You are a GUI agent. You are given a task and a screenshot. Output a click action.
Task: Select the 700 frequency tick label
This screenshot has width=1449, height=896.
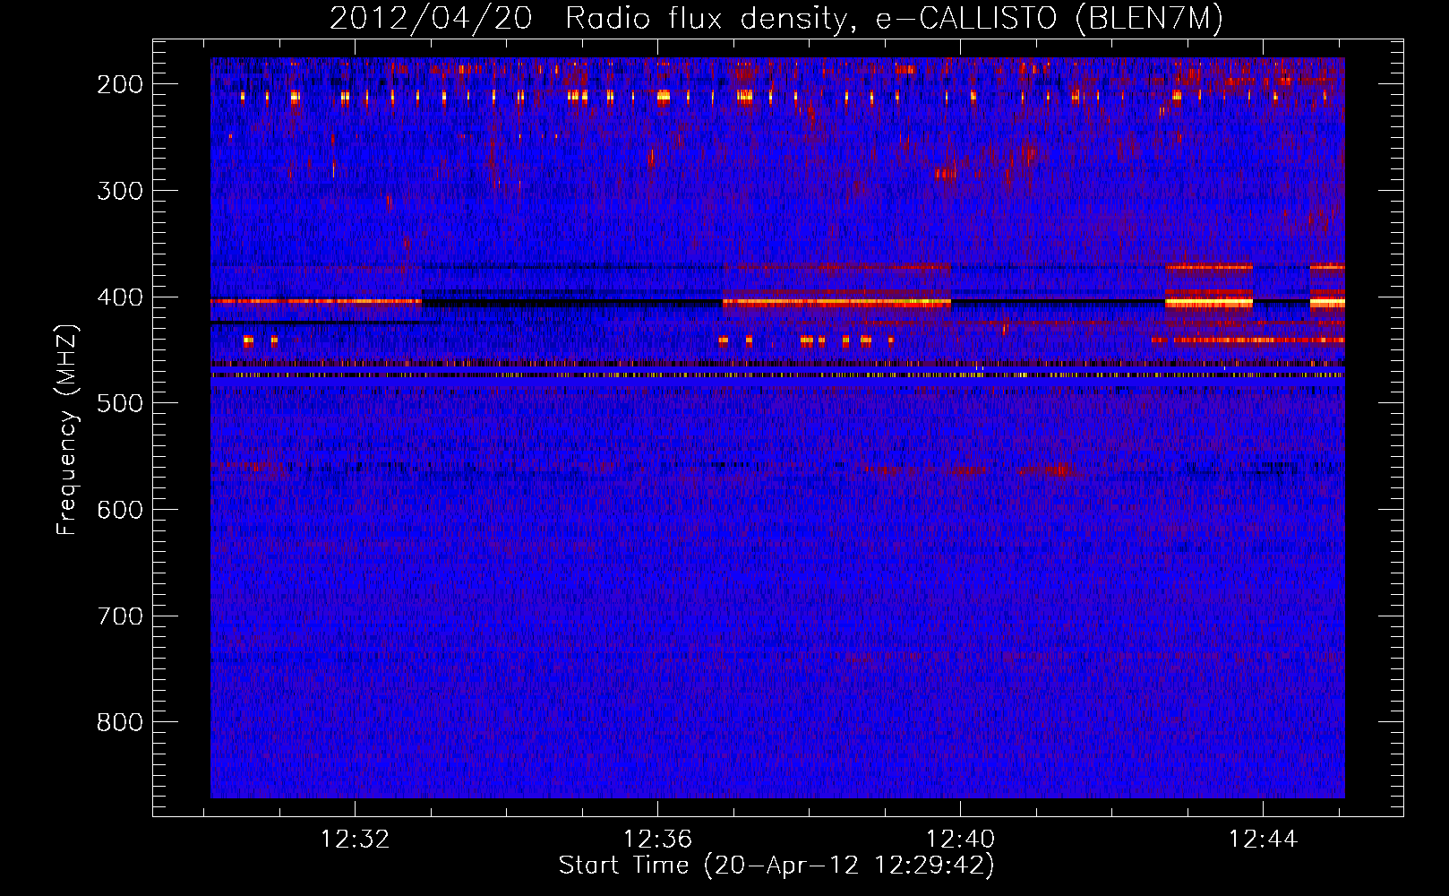pos(120,616)
